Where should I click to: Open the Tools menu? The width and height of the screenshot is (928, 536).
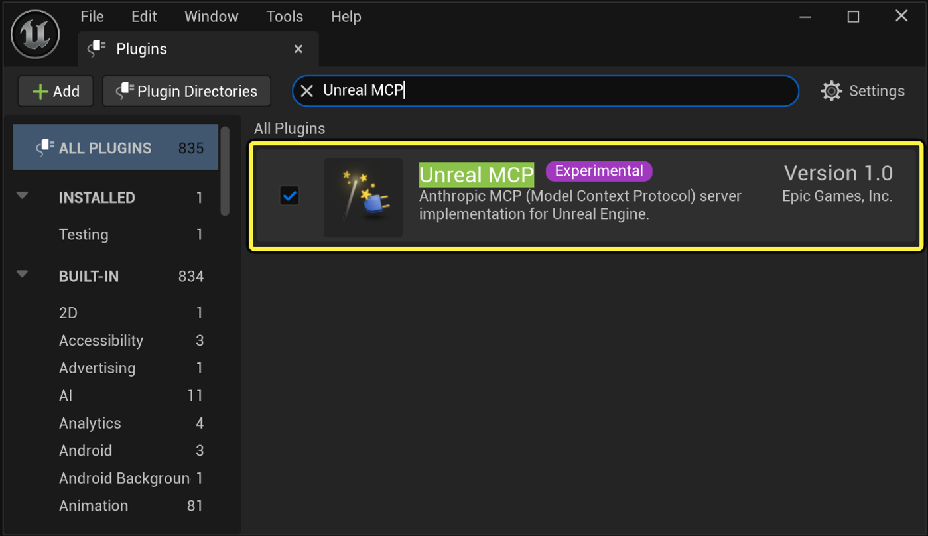coord(285,17)
